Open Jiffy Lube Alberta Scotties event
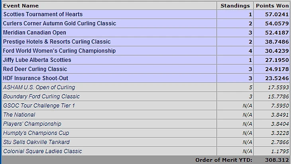291x164 pixels. tap(37, 60)
